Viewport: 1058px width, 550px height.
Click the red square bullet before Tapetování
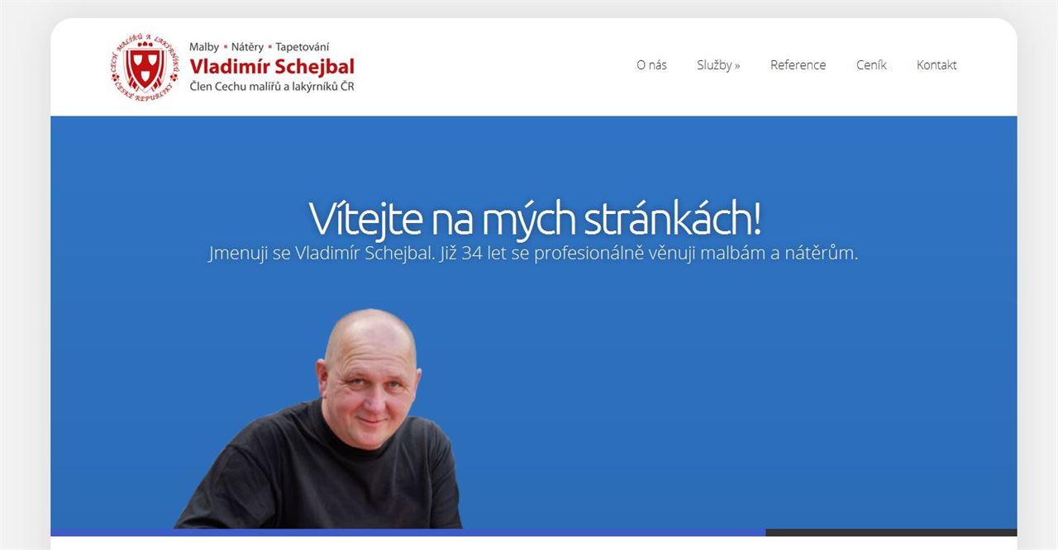point(269,48)
